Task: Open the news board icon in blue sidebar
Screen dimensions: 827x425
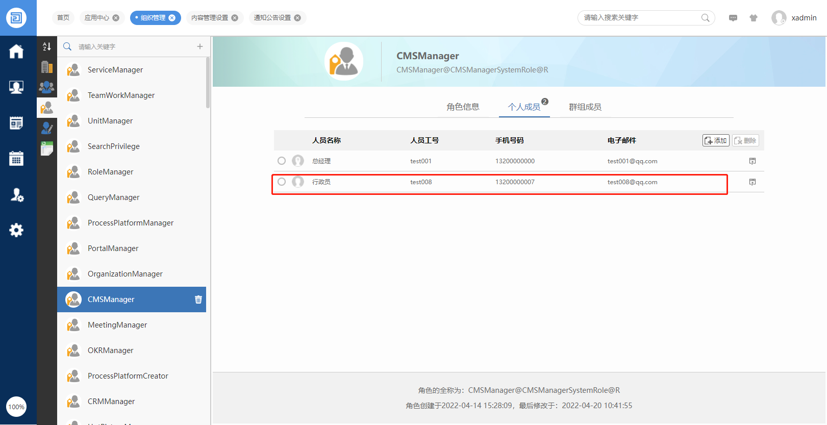Action: point(16,123)
